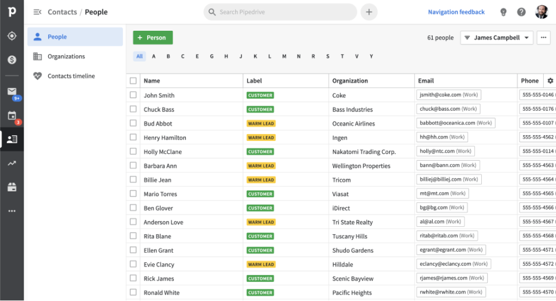Open the three-dot more options button

pyautogui.click(x=543, y=38)
